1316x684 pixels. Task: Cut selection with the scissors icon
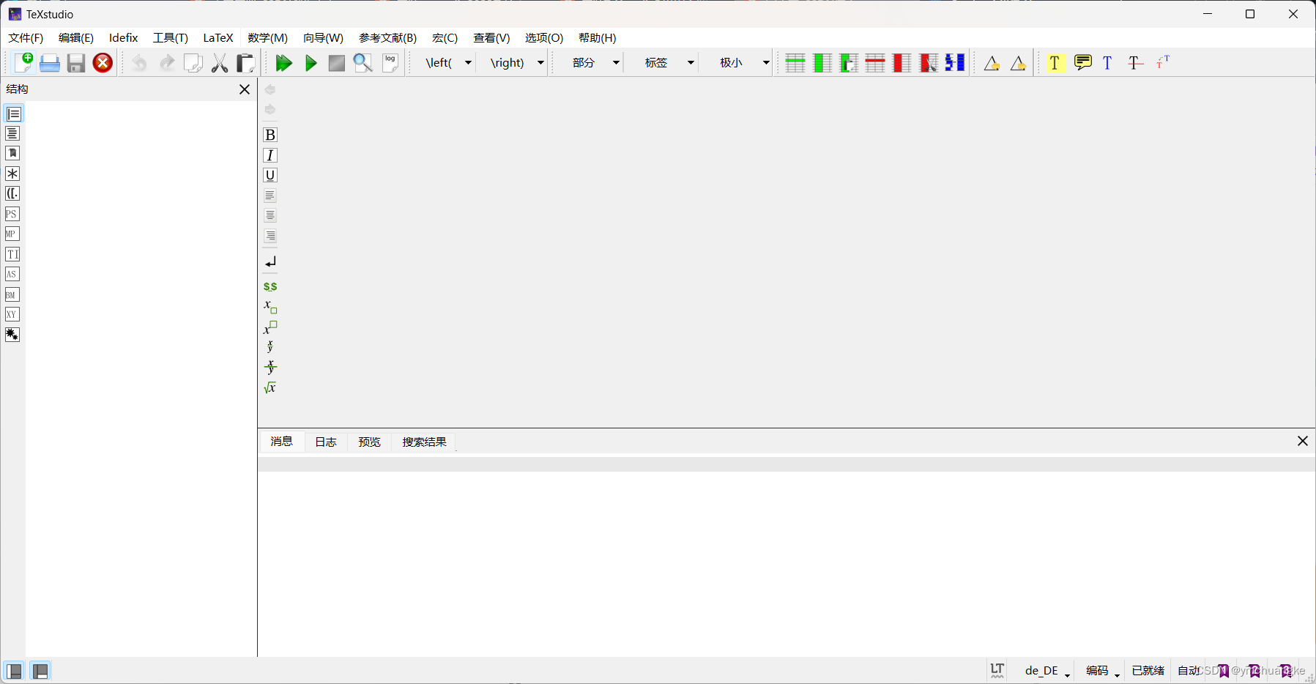coord(220,63)
